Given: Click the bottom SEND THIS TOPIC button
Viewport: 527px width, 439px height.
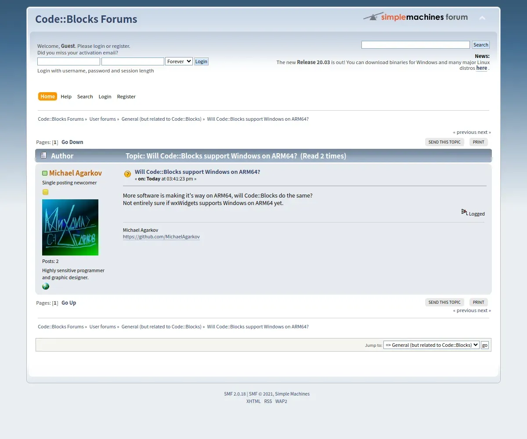Looking at the screenshot, I should (x=444, y=302).
